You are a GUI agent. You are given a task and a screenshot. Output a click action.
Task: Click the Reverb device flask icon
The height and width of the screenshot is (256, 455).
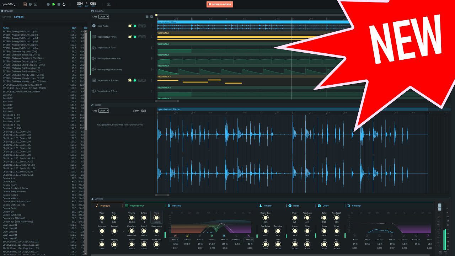260,206
